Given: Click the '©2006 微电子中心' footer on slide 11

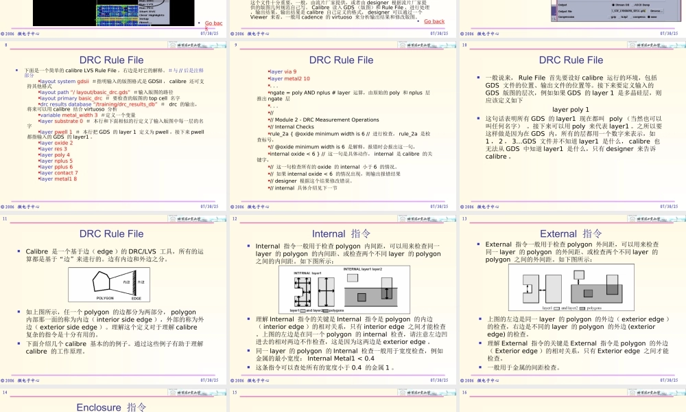Looking at the screenshot, I should (20, 380).
